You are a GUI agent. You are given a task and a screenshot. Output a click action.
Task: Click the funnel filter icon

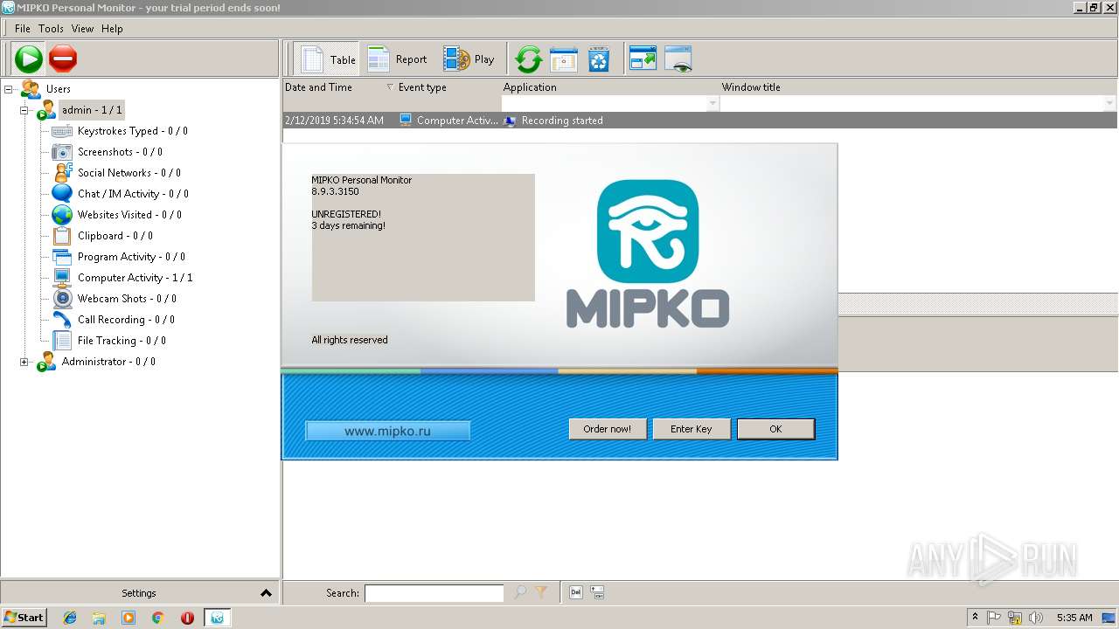tap(541, 592)
